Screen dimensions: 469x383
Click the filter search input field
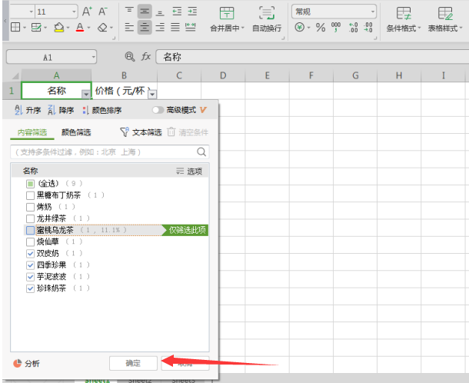coord(110,152)
